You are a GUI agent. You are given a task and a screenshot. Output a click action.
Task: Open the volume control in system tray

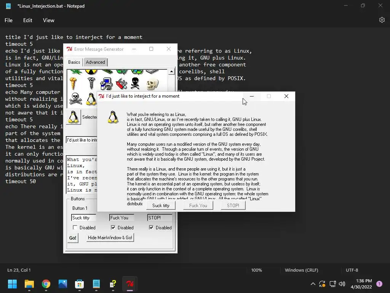click(342, 284)
